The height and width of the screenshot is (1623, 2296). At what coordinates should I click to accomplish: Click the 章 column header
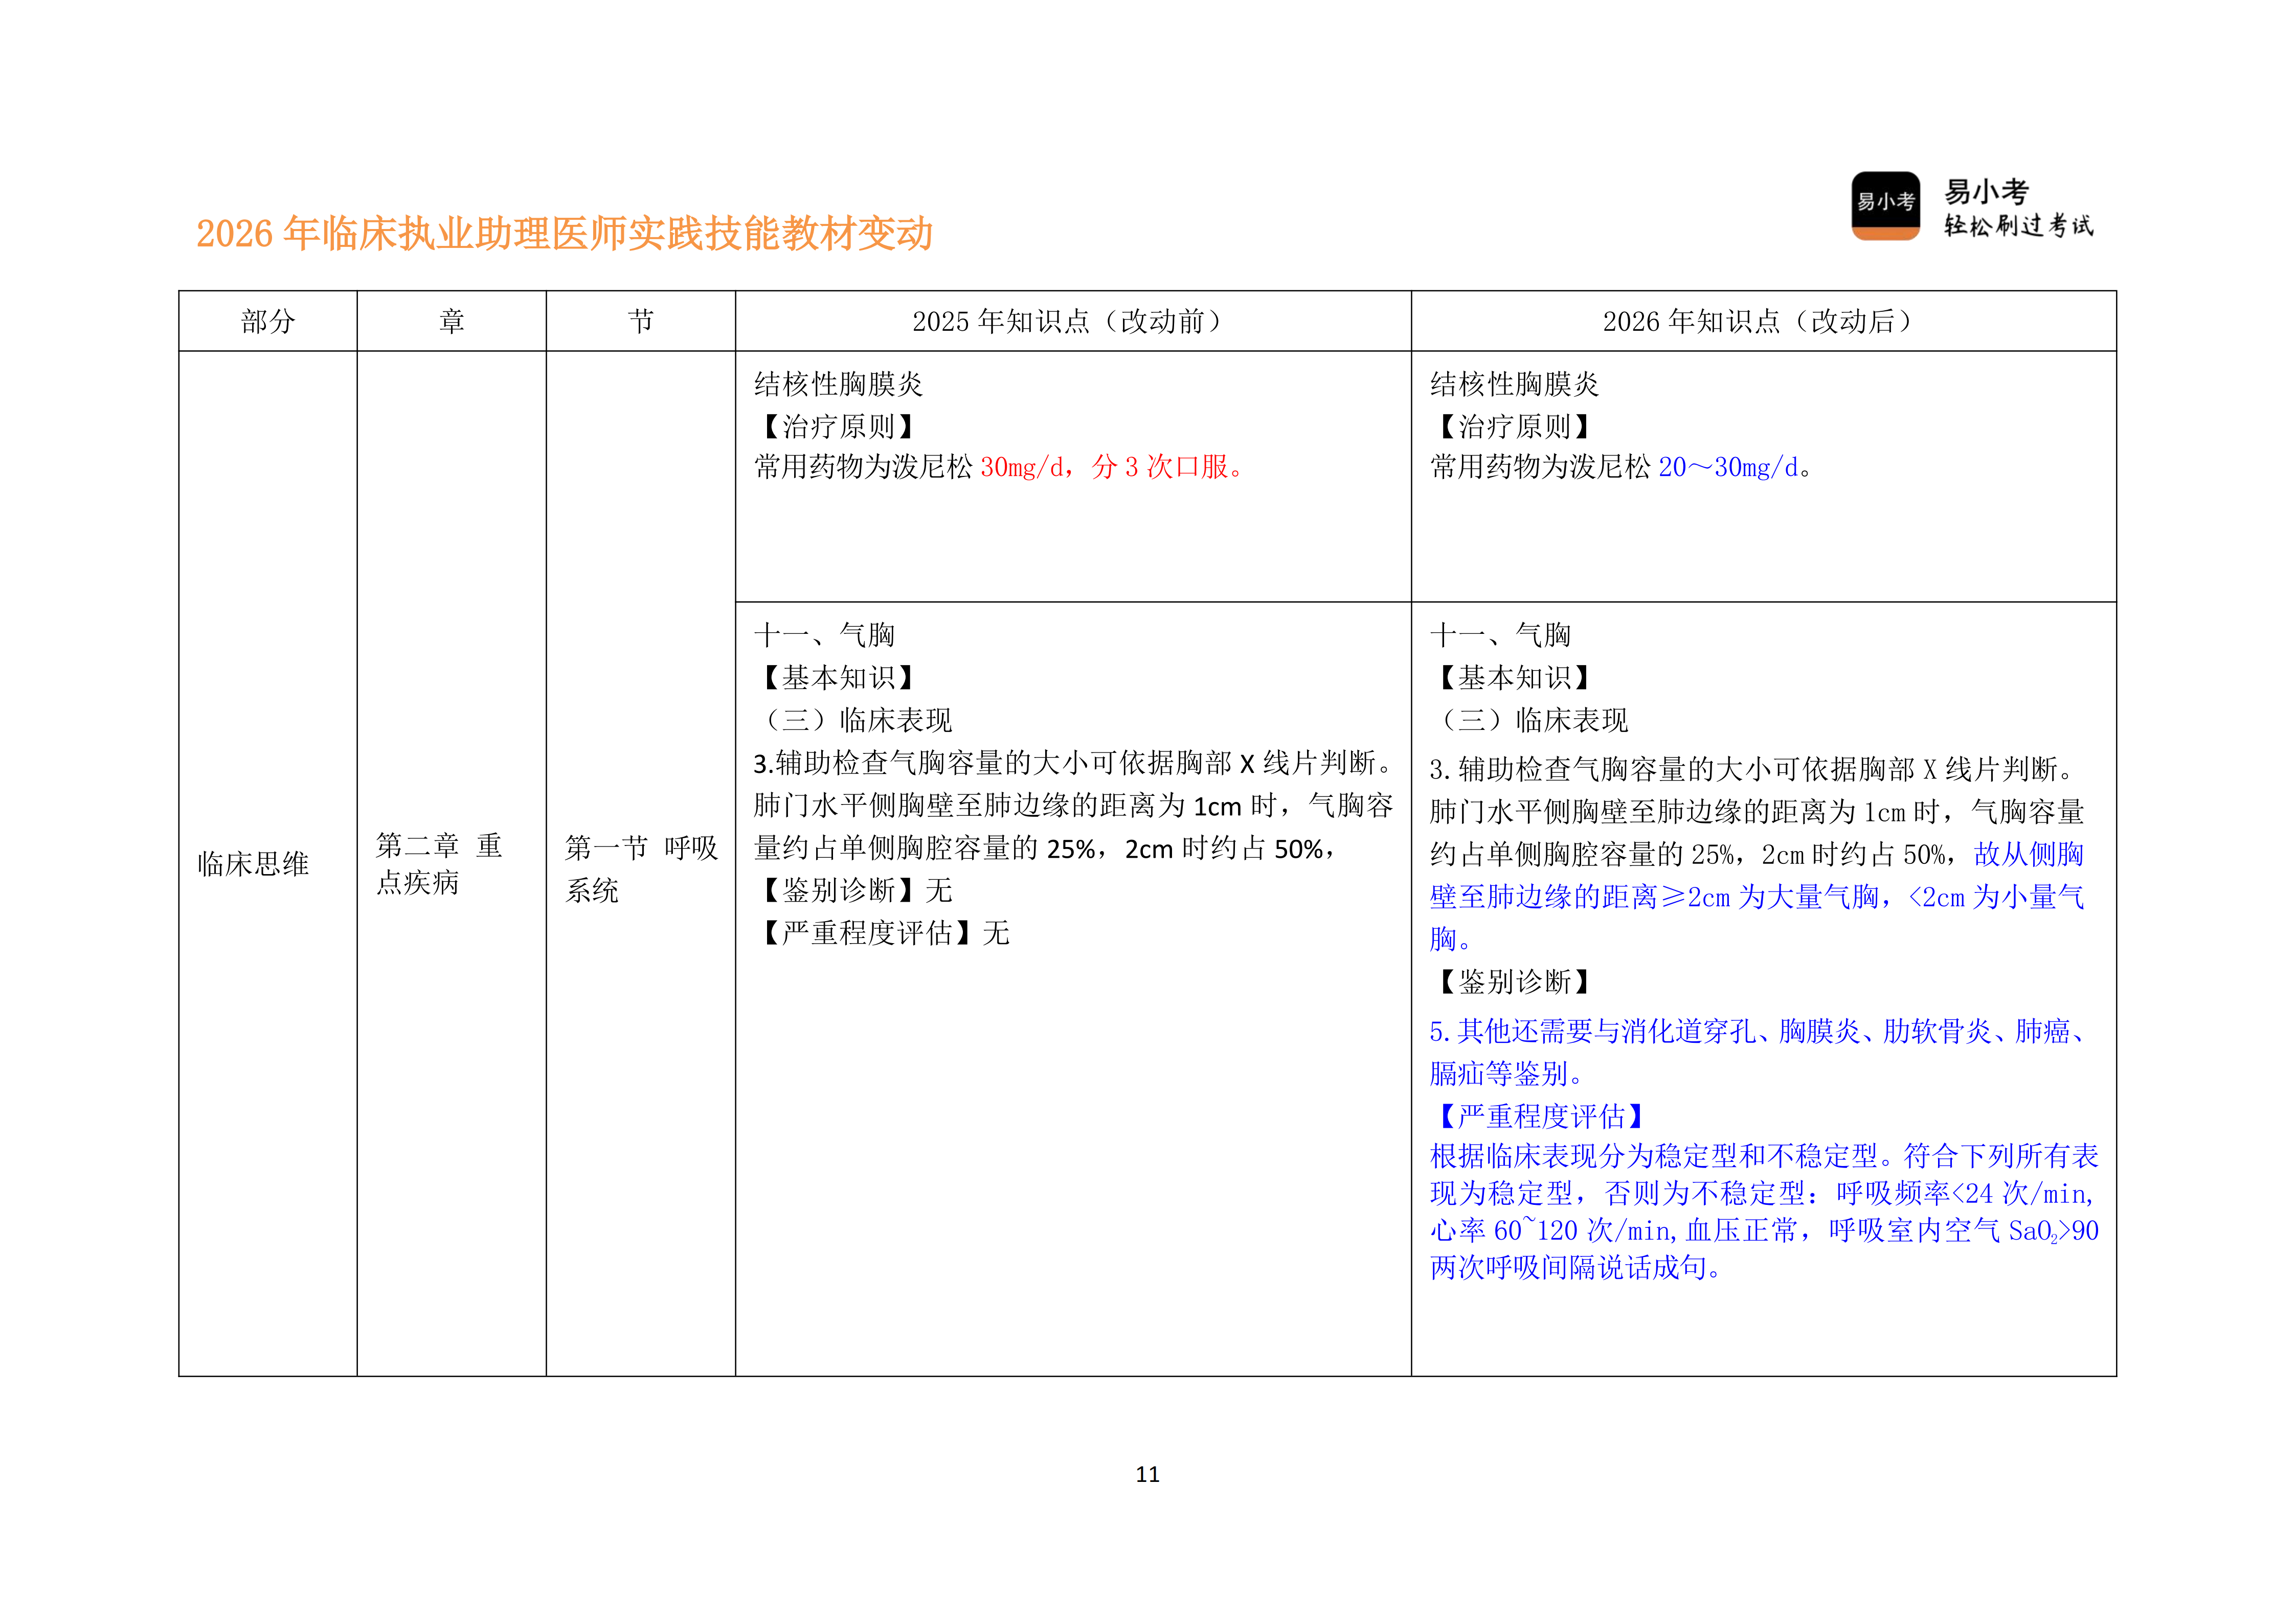[x=451, y=321]
